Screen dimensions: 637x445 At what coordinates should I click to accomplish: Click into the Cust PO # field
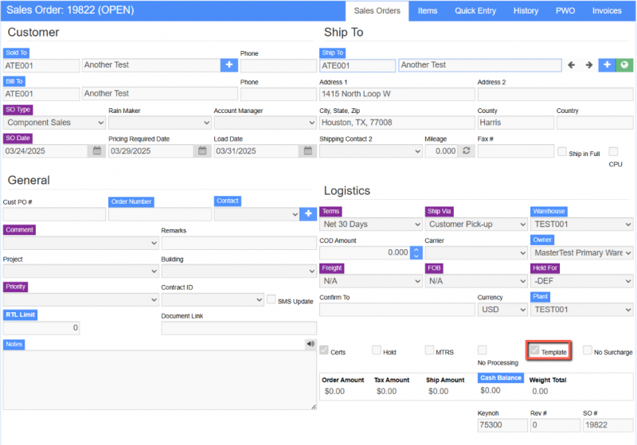point(54,214)
